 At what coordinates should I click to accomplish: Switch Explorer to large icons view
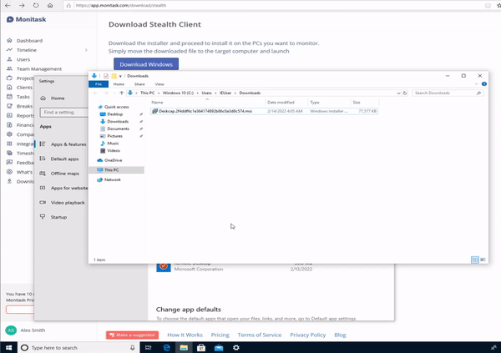483,260
